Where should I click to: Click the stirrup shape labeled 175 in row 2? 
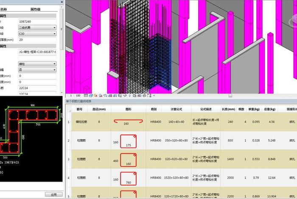pyautogui.click(x=128, y=141)
